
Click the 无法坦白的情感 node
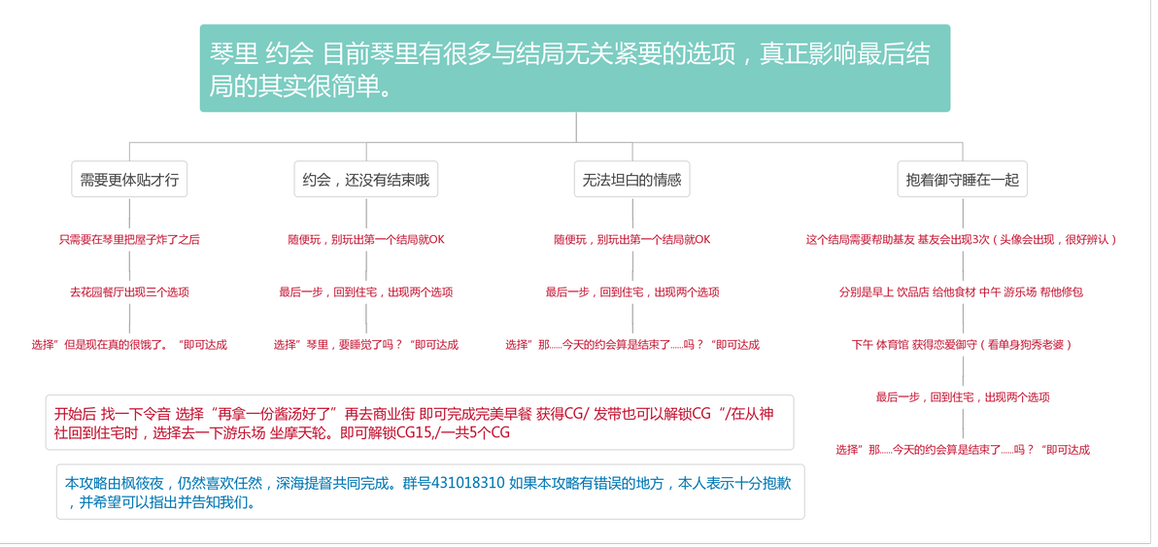point(631,180)
